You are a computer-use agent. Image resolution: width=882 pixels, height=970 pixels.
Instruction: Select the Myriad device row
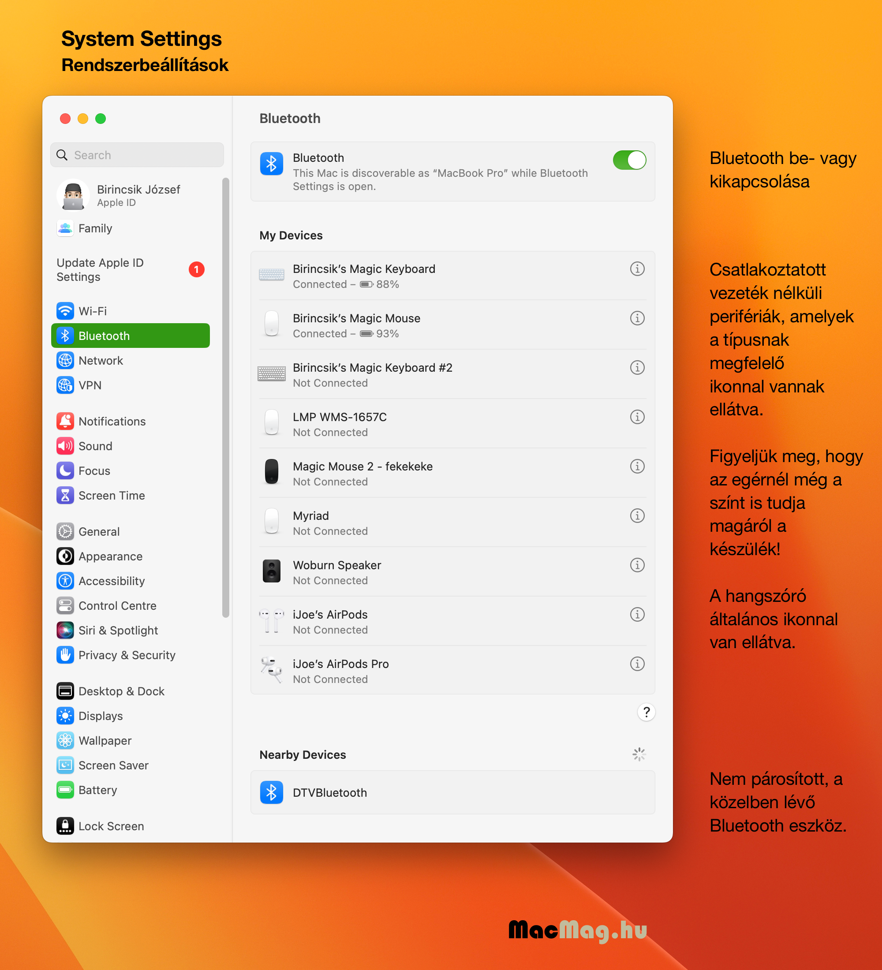[x=452, y=523]
